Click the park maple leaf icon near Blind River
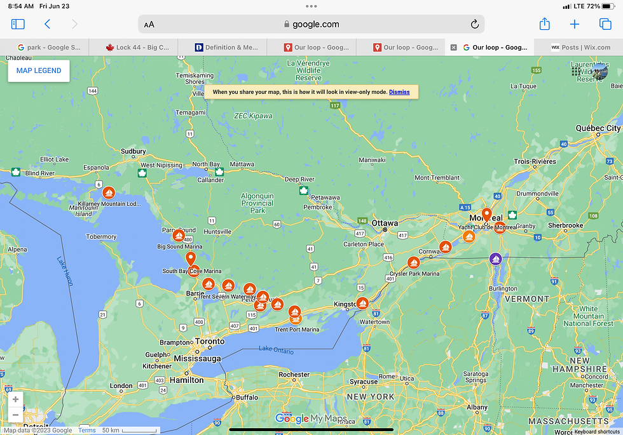Image resolution: width=623 pixels, height=435 pixels. click(x=16, y=172)
